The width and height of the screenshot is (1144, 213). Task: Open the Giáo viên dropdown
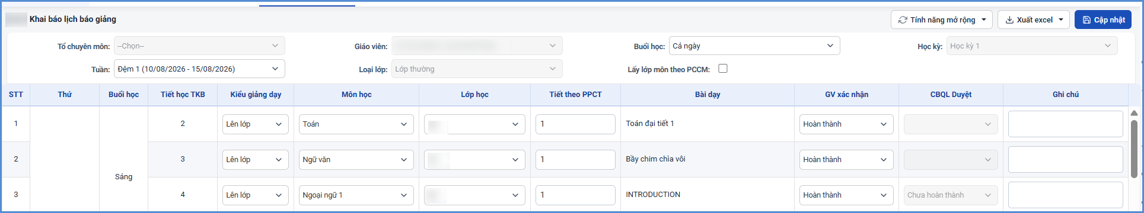[x=477, y=46]
